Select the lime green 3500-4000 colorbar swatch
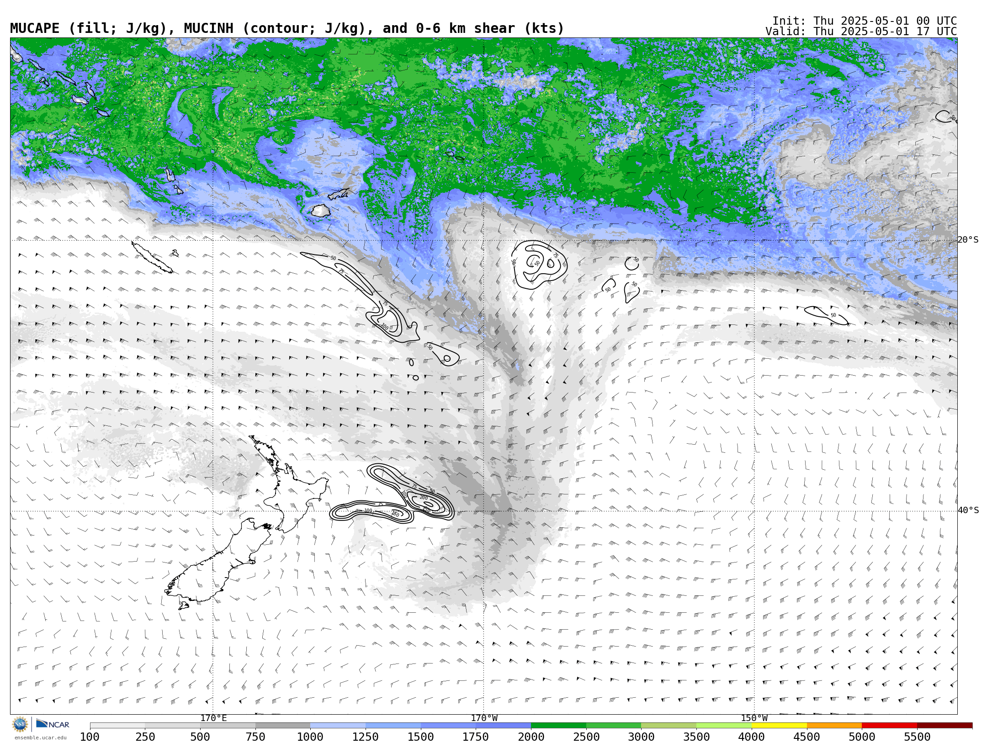 coord(724,726)
